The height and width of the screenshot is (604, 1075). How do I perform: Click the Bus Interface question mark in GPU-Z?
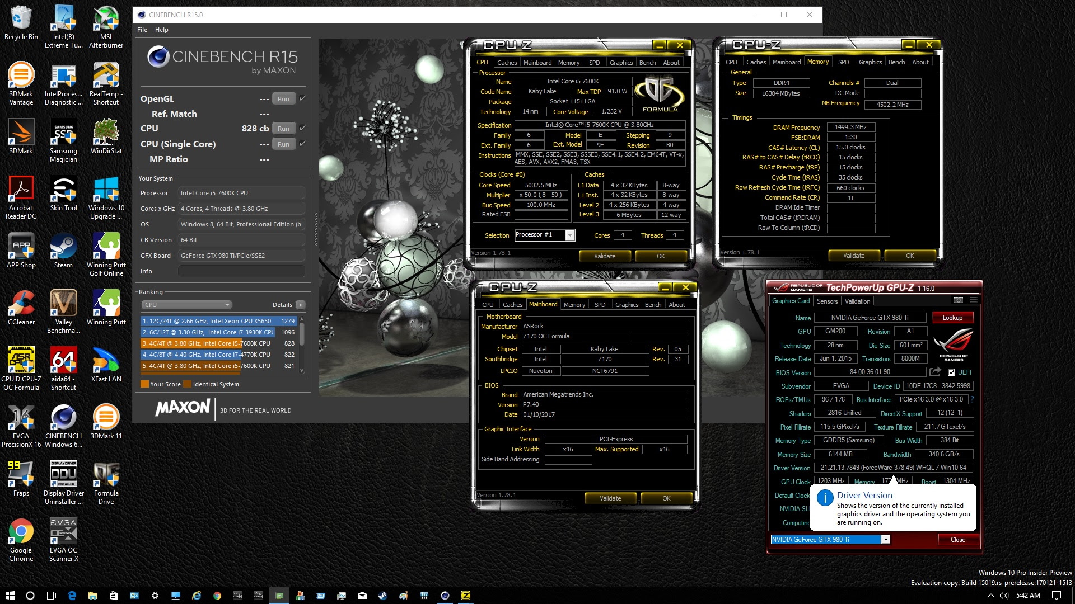(x=973, y=399)
